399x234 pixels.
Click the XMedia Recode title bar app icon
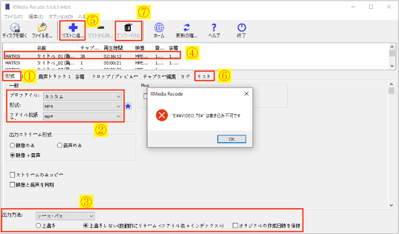point(7,7)
